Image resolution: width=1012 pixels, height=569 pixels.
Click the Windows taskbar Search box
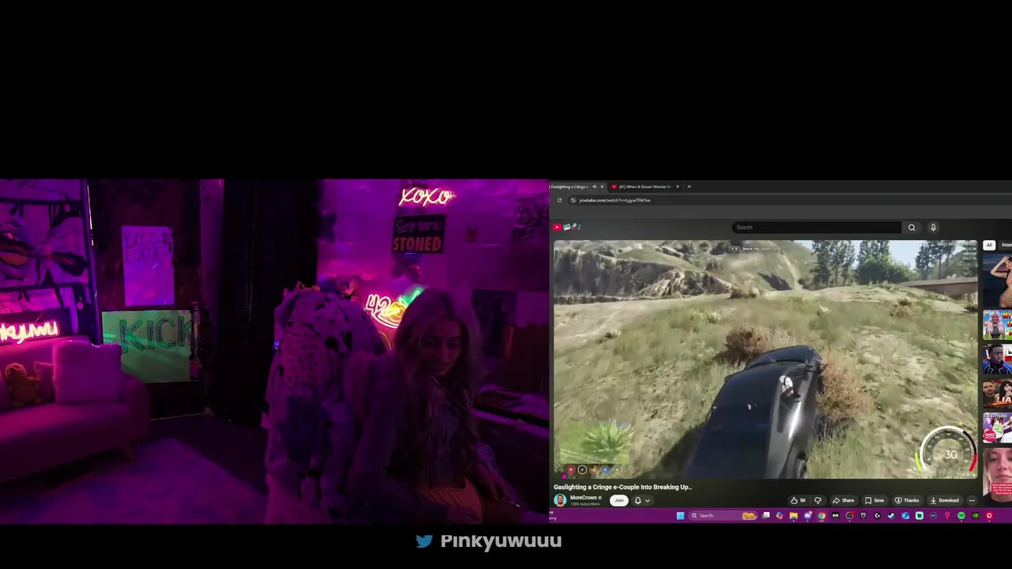[x=723, y=515]
